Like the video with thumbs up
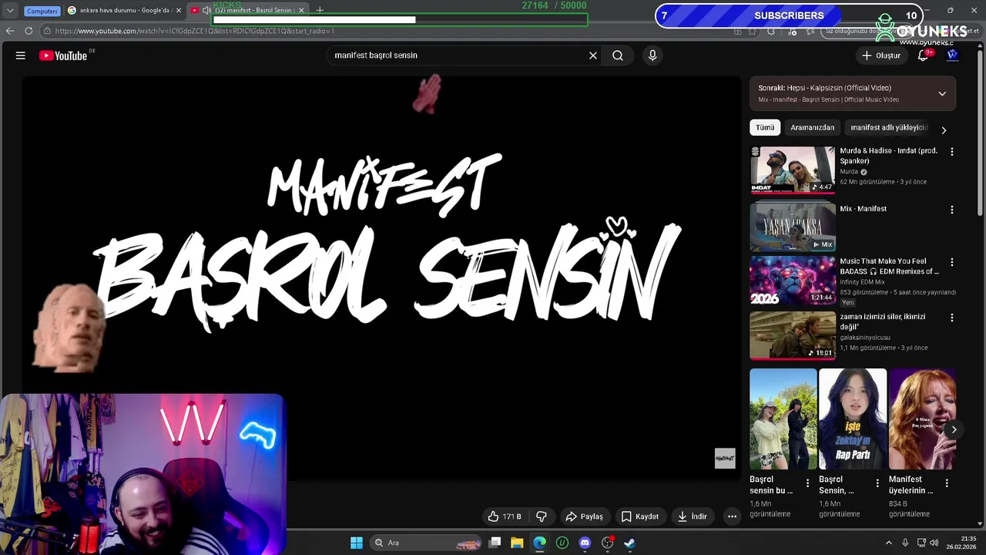The height and width of the screenshot is (555, 986). coord(504,516)
